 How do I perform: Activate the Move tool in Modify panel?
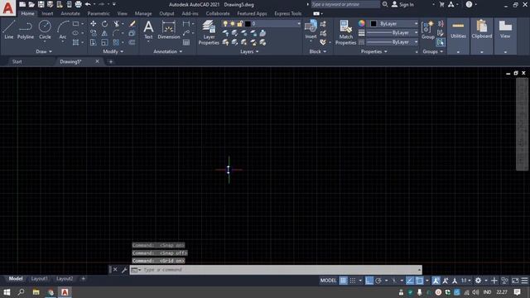93,24
